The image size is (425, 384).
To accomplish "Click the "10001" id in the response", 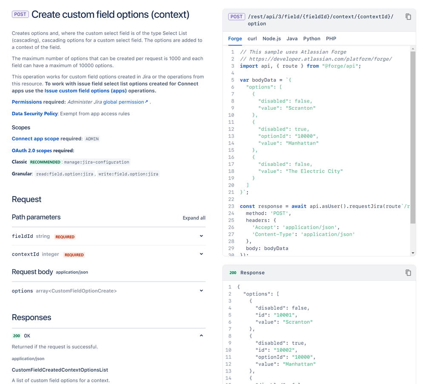I will pos(284,315).
